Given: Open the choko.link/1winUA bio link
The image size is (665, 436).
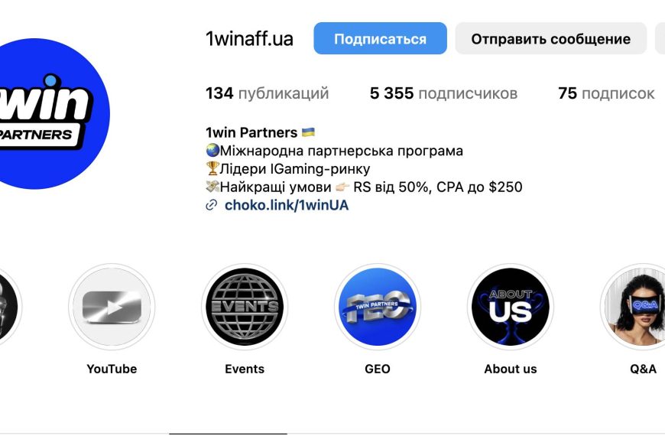Looking at the screenshot, I should click(x=287, y=205).
